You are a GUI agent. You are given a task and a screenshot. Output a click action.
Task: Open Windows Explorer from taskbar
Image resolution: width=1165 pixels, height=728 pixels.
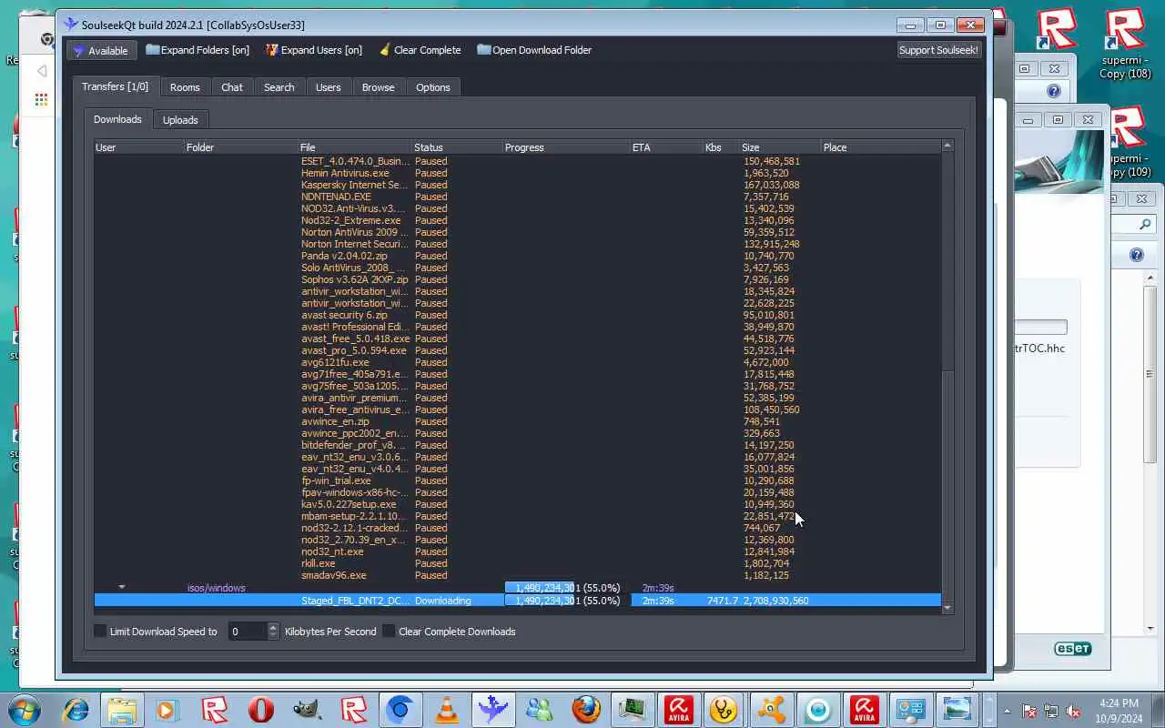point(122,709)
